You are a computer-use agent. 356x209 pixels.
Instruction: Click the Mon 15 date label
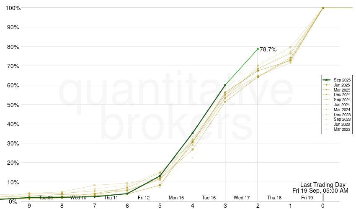176,198
